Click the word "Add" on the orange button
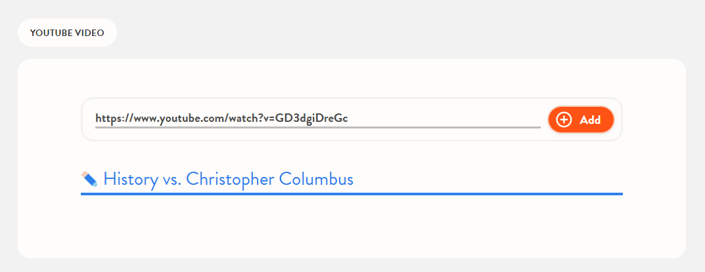The image size is (705, 272). [590, 120]
